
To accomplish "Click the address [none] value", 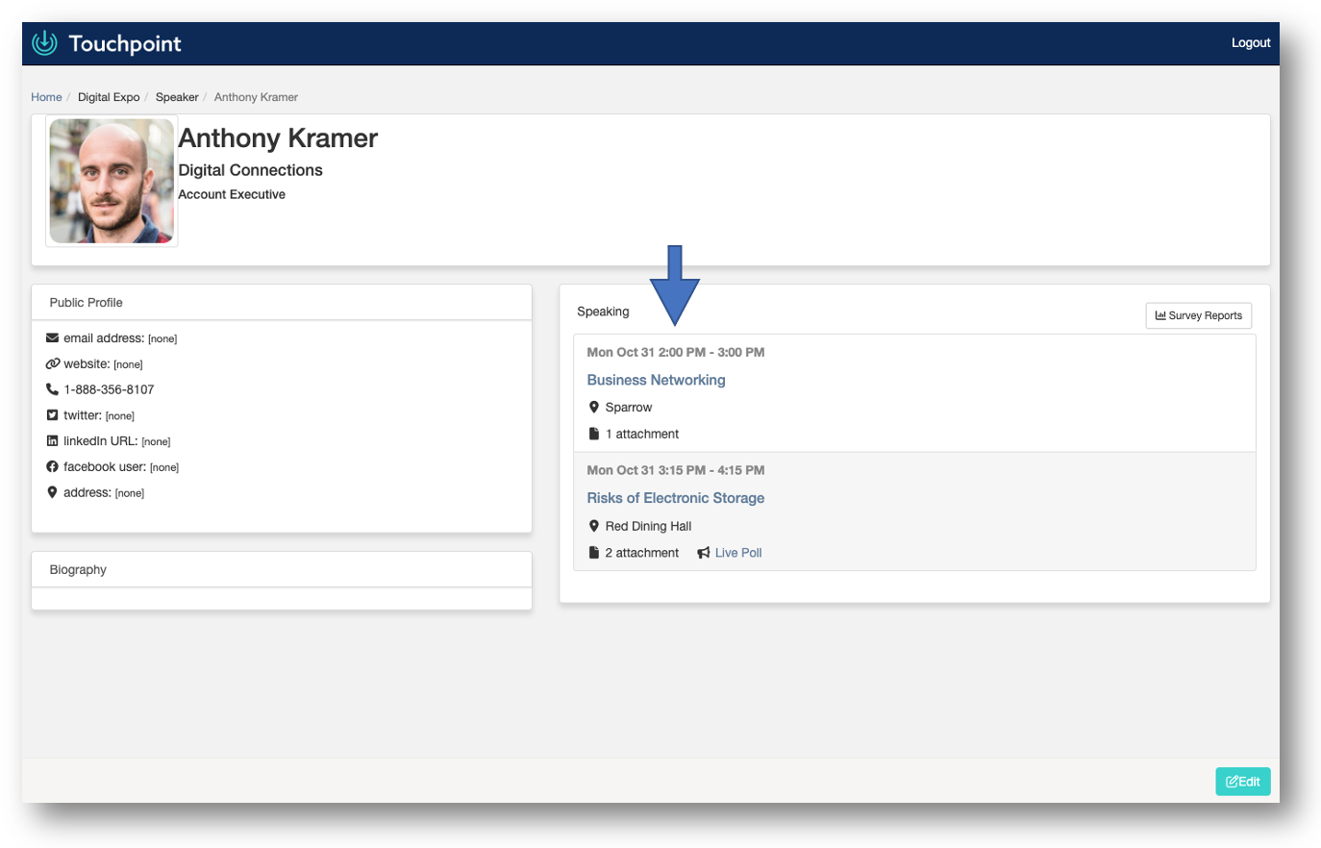I will click(130, 493).
